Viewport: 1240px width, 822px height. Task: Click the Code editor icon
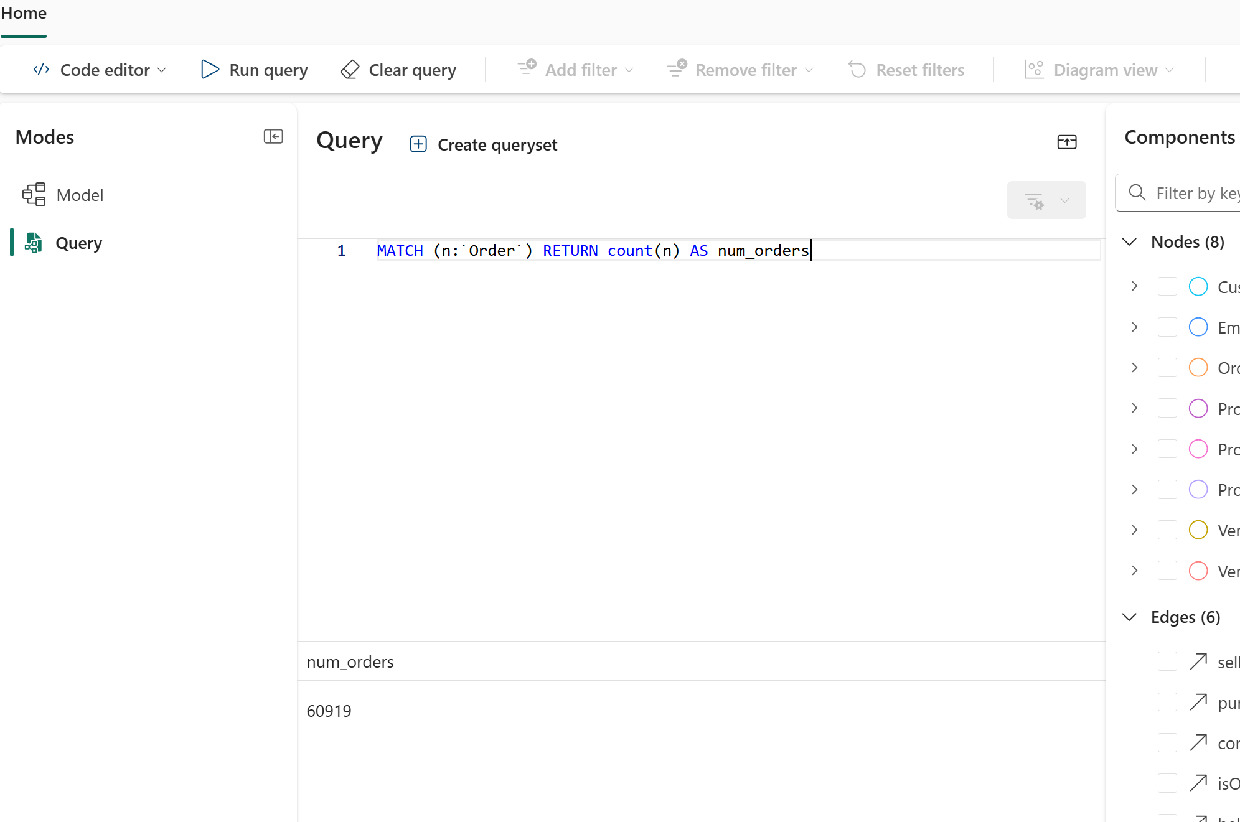41,70
